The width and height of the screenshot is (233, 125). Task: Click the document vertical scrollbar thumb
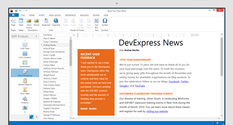tap(222, 57)
